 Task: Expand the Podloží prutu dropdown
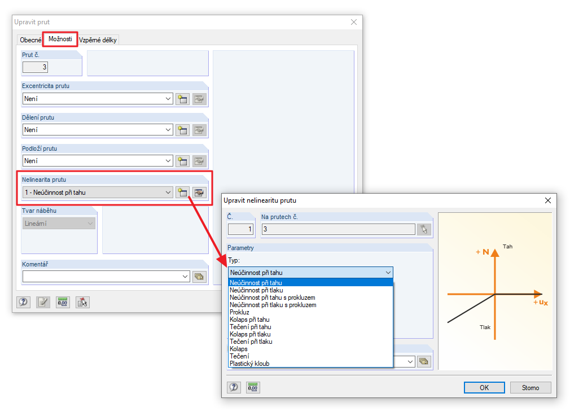[168, 161]
